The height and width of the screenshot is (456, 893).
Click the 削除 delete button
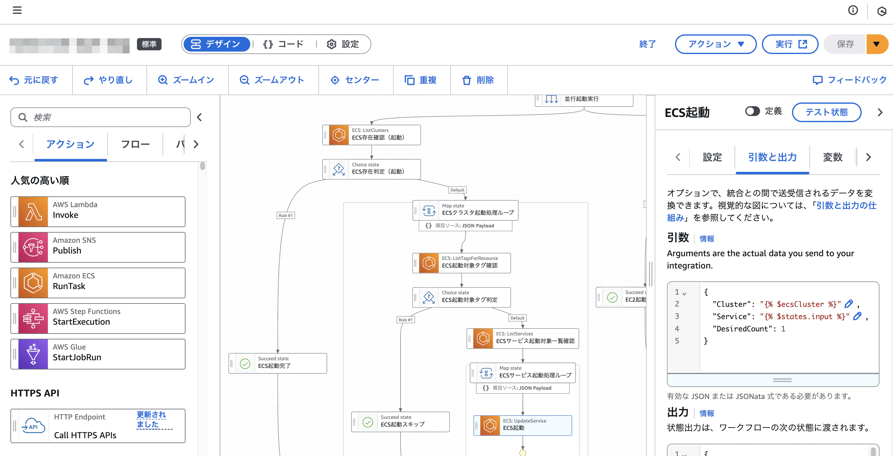478,80
